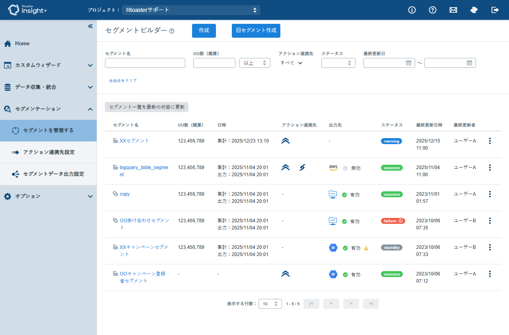Image resolution: width=509 pixels, height=335 pixels.
Task: Go to last page of results
Action: tap(371, 304)
